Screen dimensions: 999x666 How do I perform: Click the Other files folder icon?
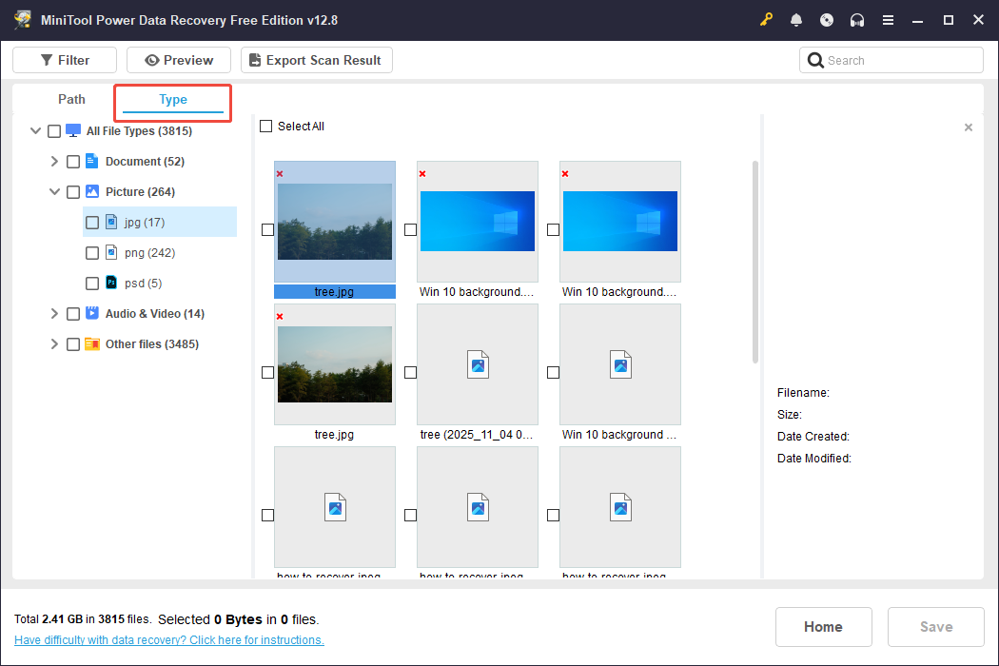tap(92, 343)
